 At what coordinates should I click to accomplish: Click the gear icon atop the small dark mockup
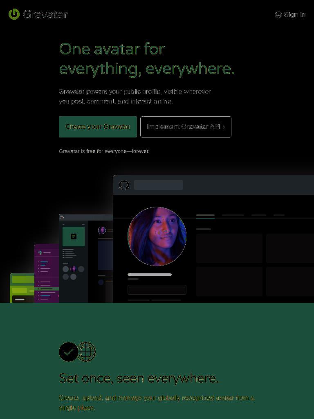click(62, 217)
